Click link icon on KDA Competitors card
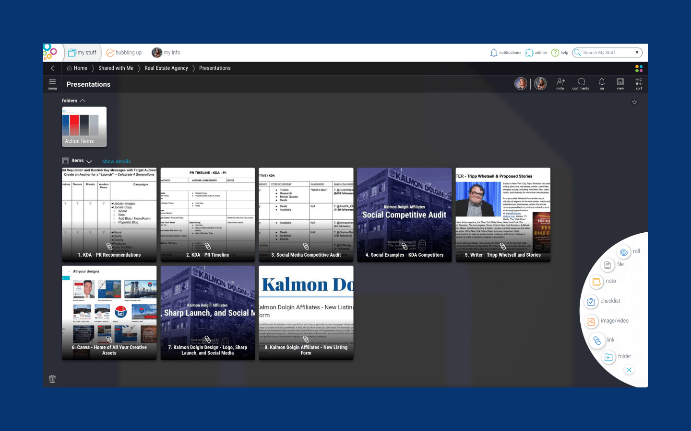 (405, 246)
